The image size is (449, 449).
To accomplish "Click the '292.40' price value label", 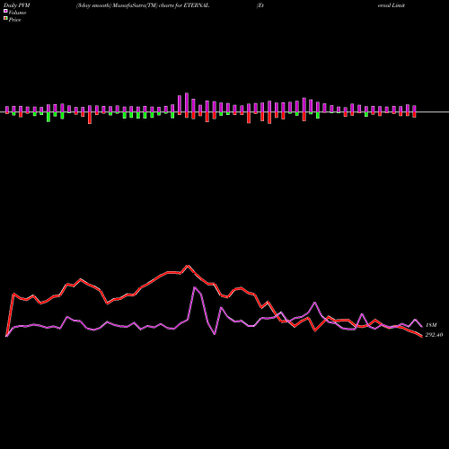I will tap(434, 335).
